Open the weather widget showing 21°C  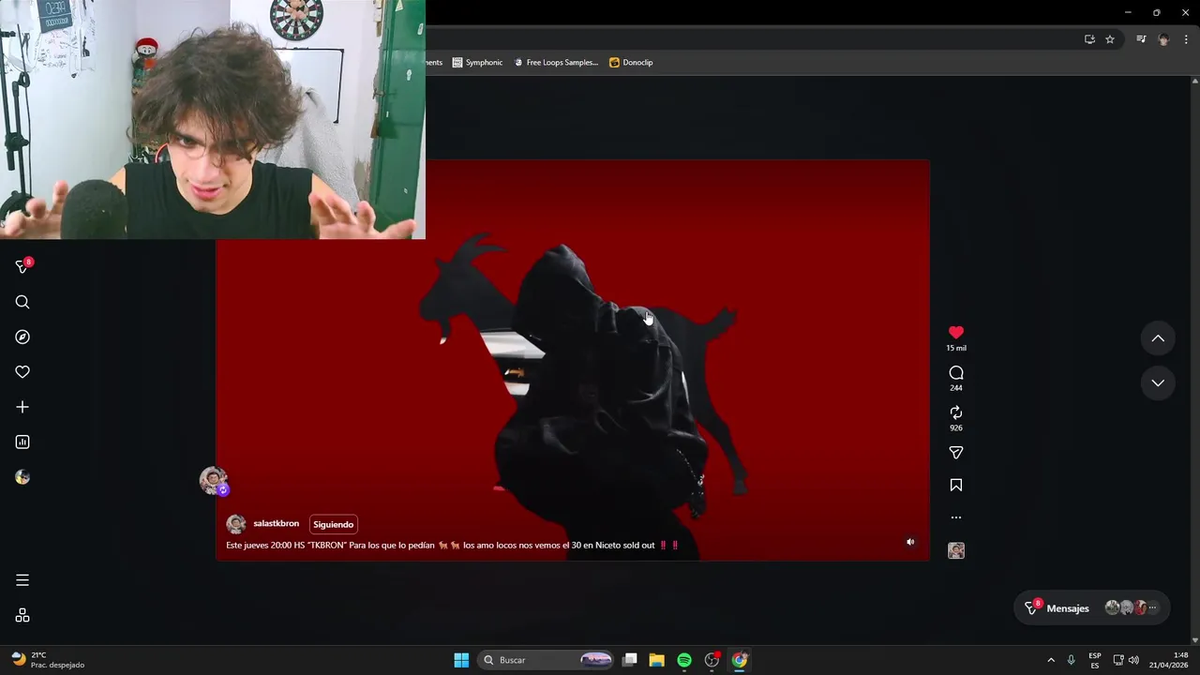click(48, 660)
